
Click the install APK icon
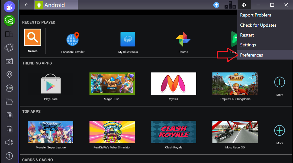(x=9, y=88)
